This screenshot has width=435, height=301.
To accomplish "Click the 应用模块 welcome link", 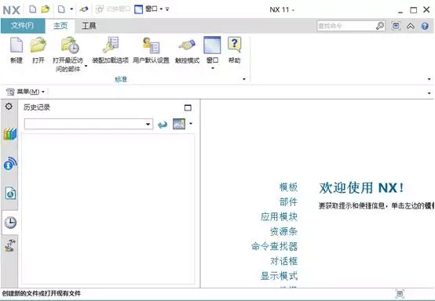I will point(279,216).
